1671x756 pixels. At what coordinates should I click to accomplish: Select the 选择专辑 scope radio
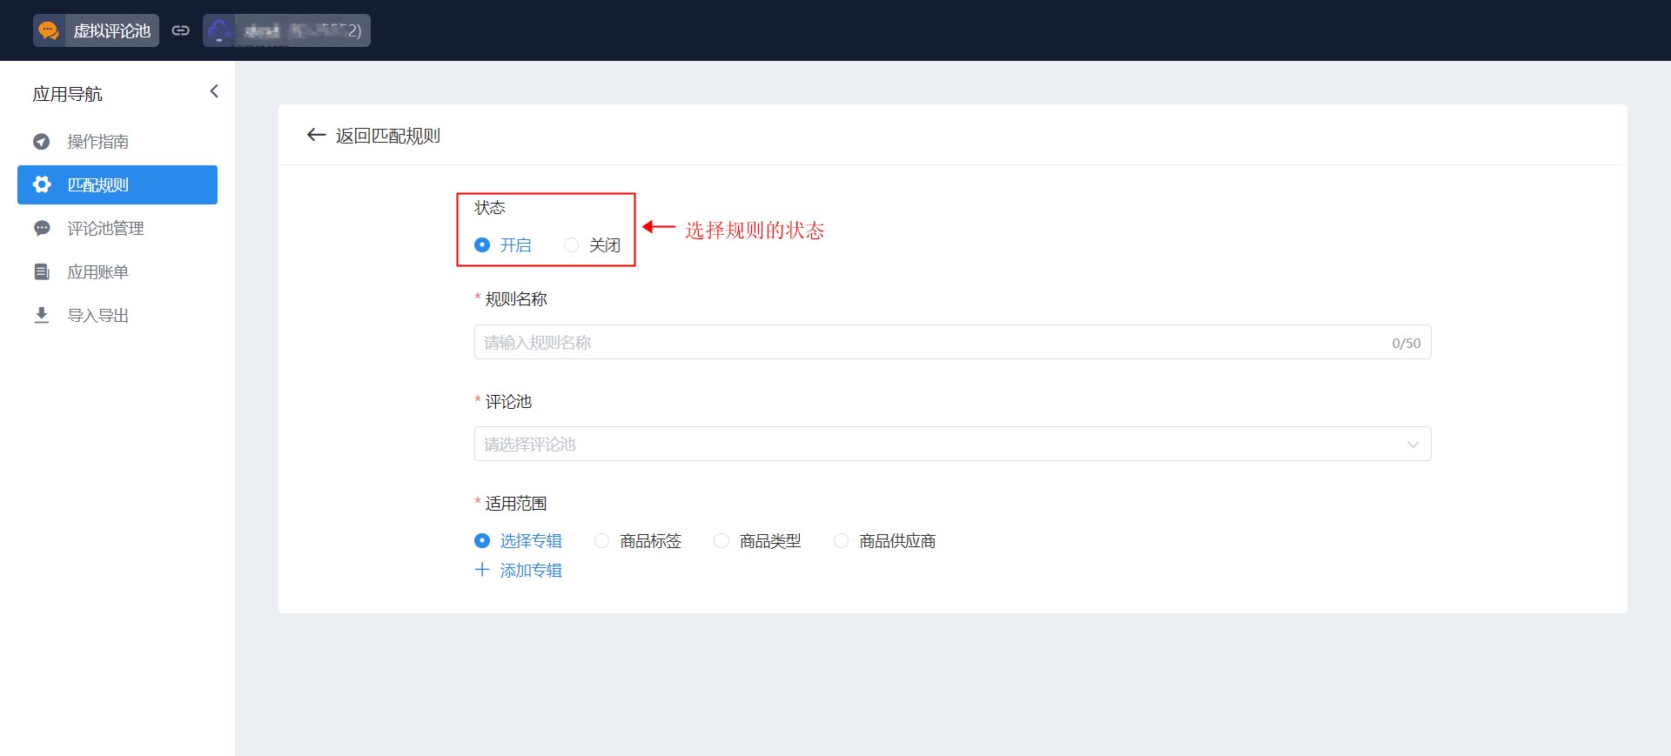[x=482, y=541]
